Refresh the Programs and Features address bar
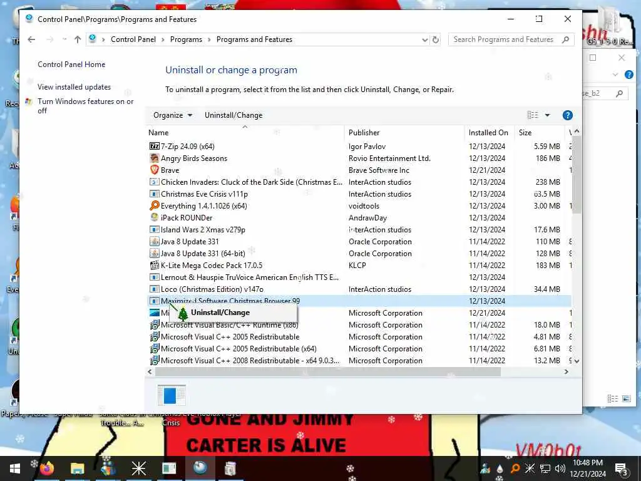 pyautogui.click(x=436, y=39)
